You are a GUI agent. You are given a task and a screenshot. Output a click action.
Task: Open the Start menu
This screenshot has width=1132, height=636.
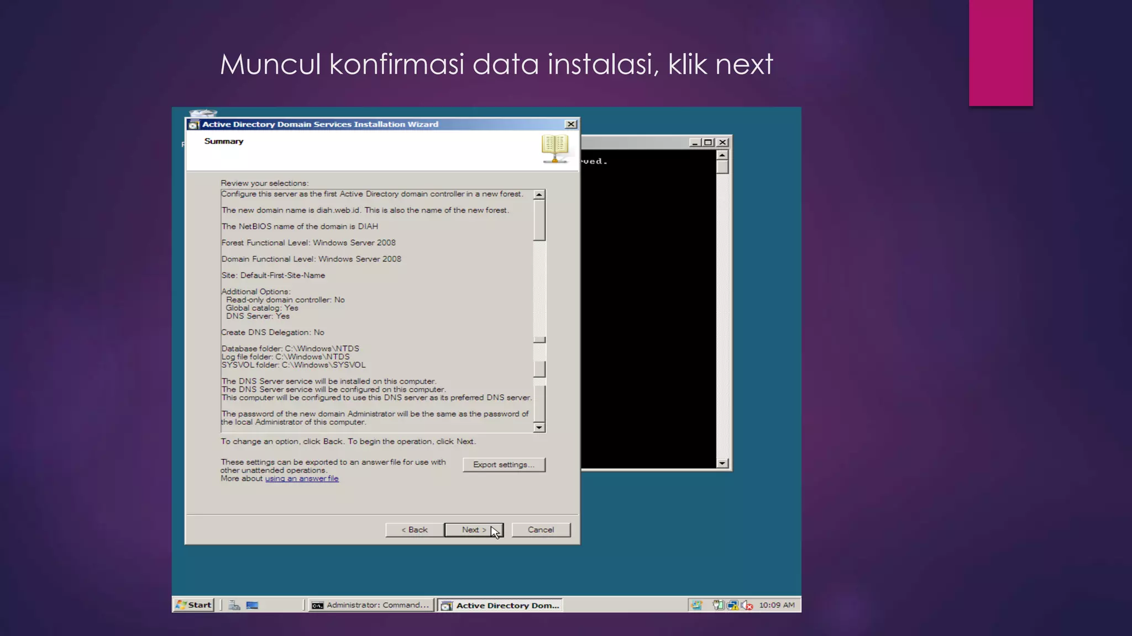[193, 605]
